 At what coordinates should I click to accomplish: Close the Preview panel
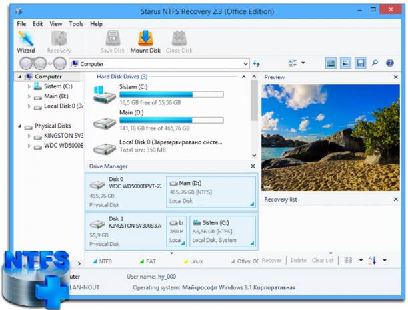tap(396, 77)
